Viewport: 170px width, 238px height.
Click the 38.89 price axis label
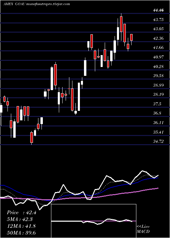point(158,85)
